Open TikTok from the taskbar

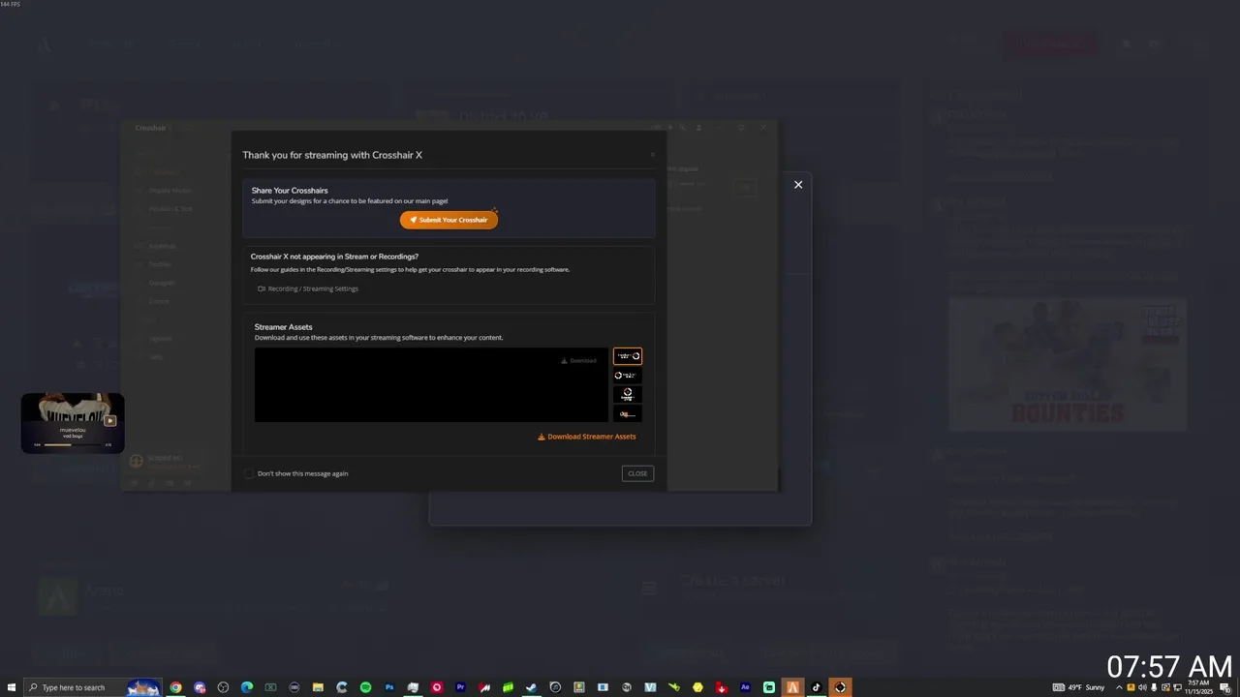(817, 687)
